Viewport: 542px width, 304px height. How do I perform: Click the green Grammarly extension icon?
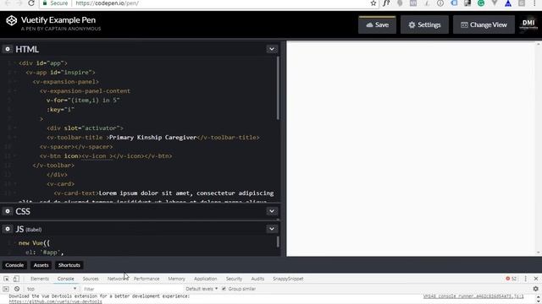pos(481,3)
